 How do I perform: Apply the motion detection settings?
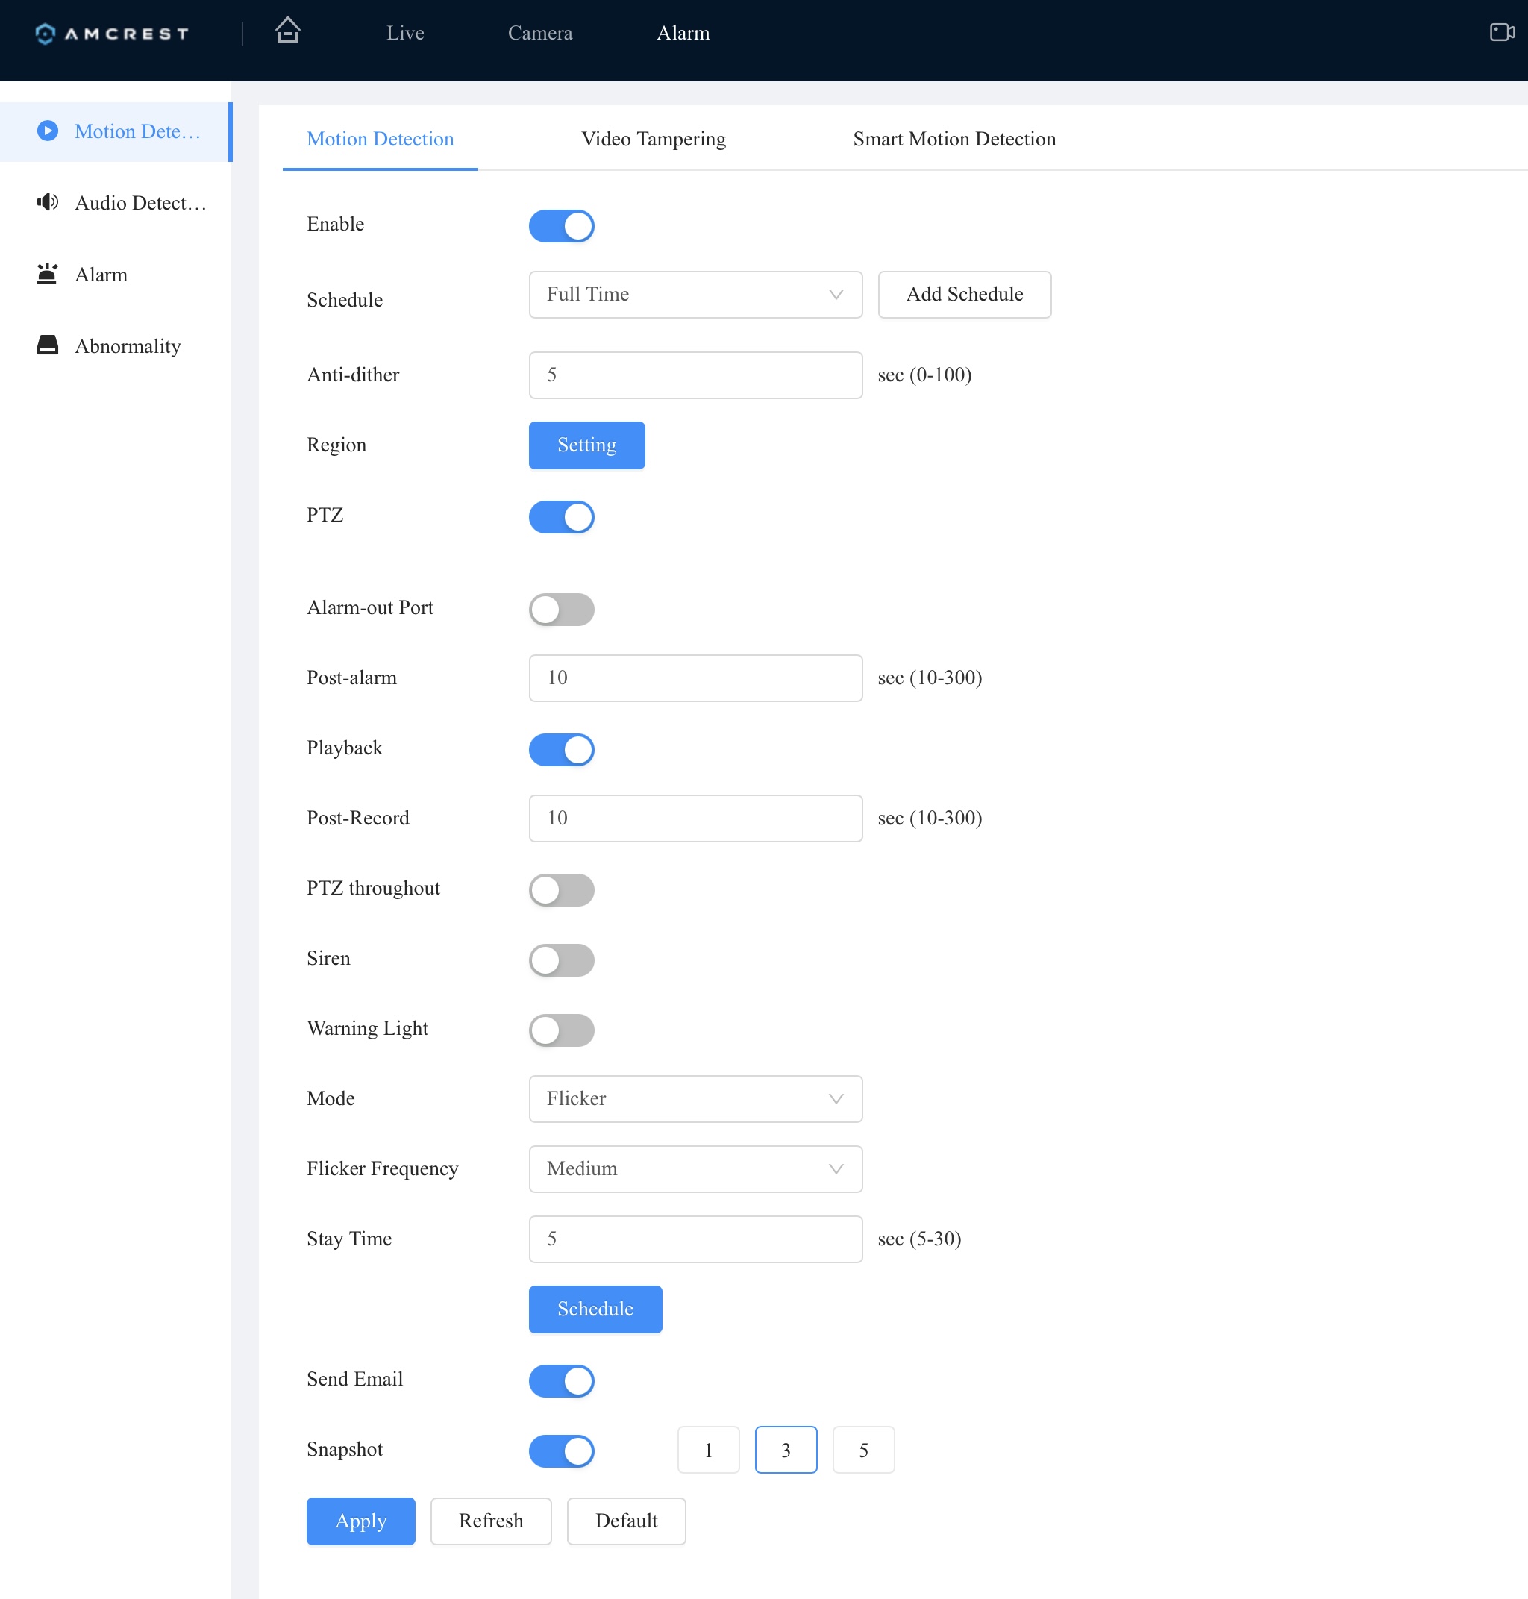361,1521
